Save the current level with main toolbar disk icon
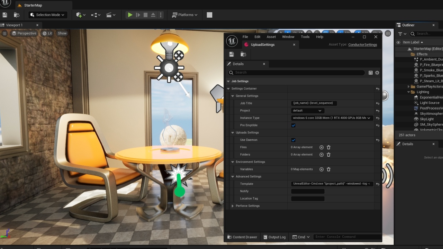The image size is (443, 249). coord(5,15)
